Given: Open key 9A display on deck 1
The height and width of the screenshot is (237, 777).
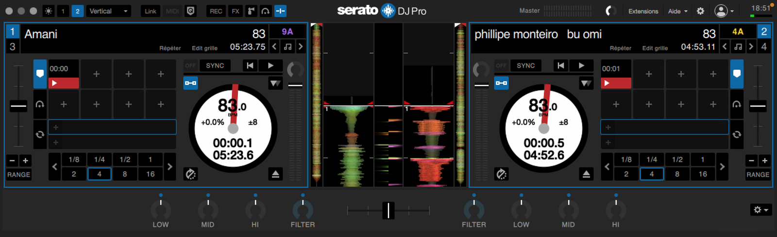Looking at the screenshot, I should (x=287, y=32).
